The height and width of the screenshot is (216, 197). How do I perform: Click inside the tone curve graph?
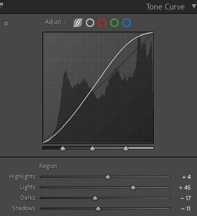click(98, 88)
